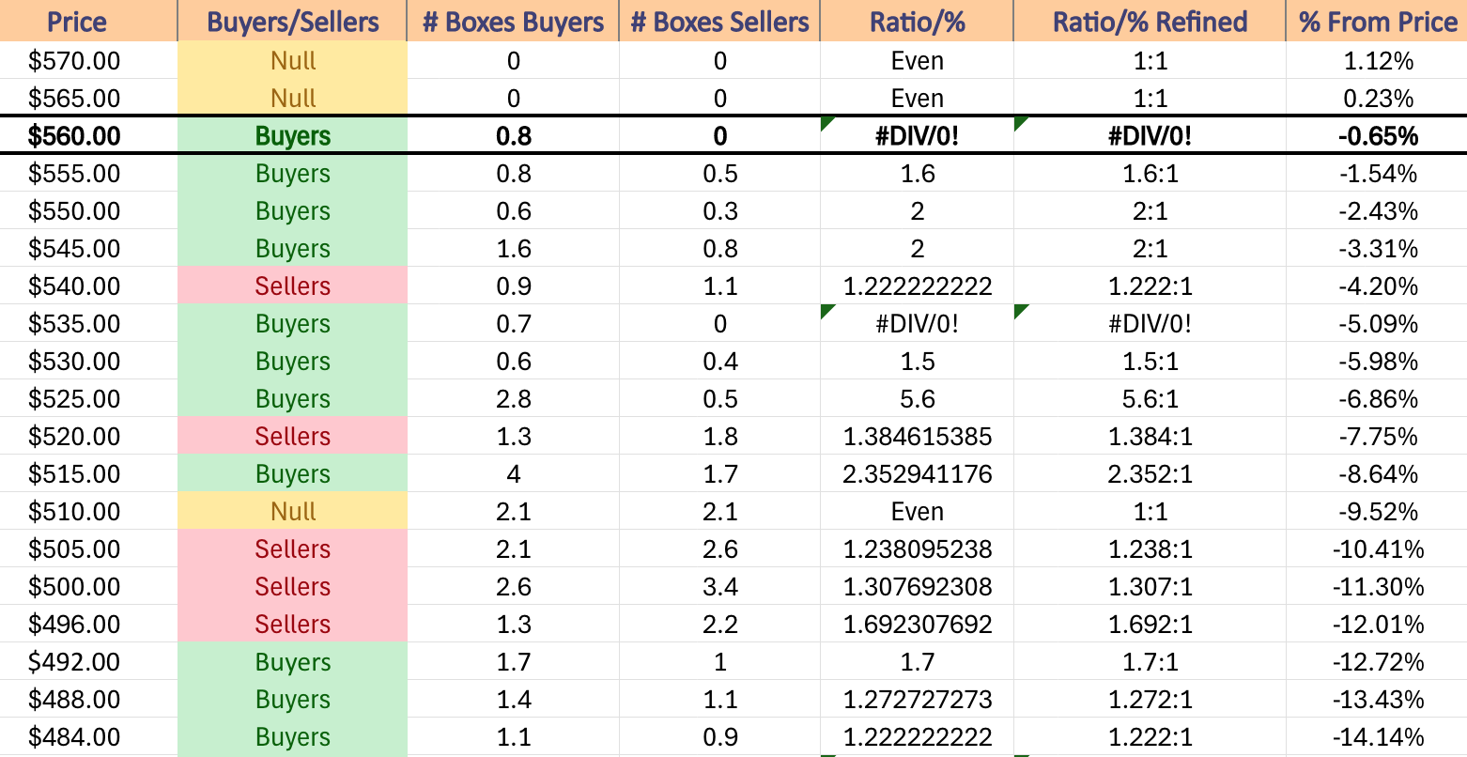Click the $496.00 price cell
Image resolution: width=1467 pixels, height=757 pixels.
pos(88,624)
